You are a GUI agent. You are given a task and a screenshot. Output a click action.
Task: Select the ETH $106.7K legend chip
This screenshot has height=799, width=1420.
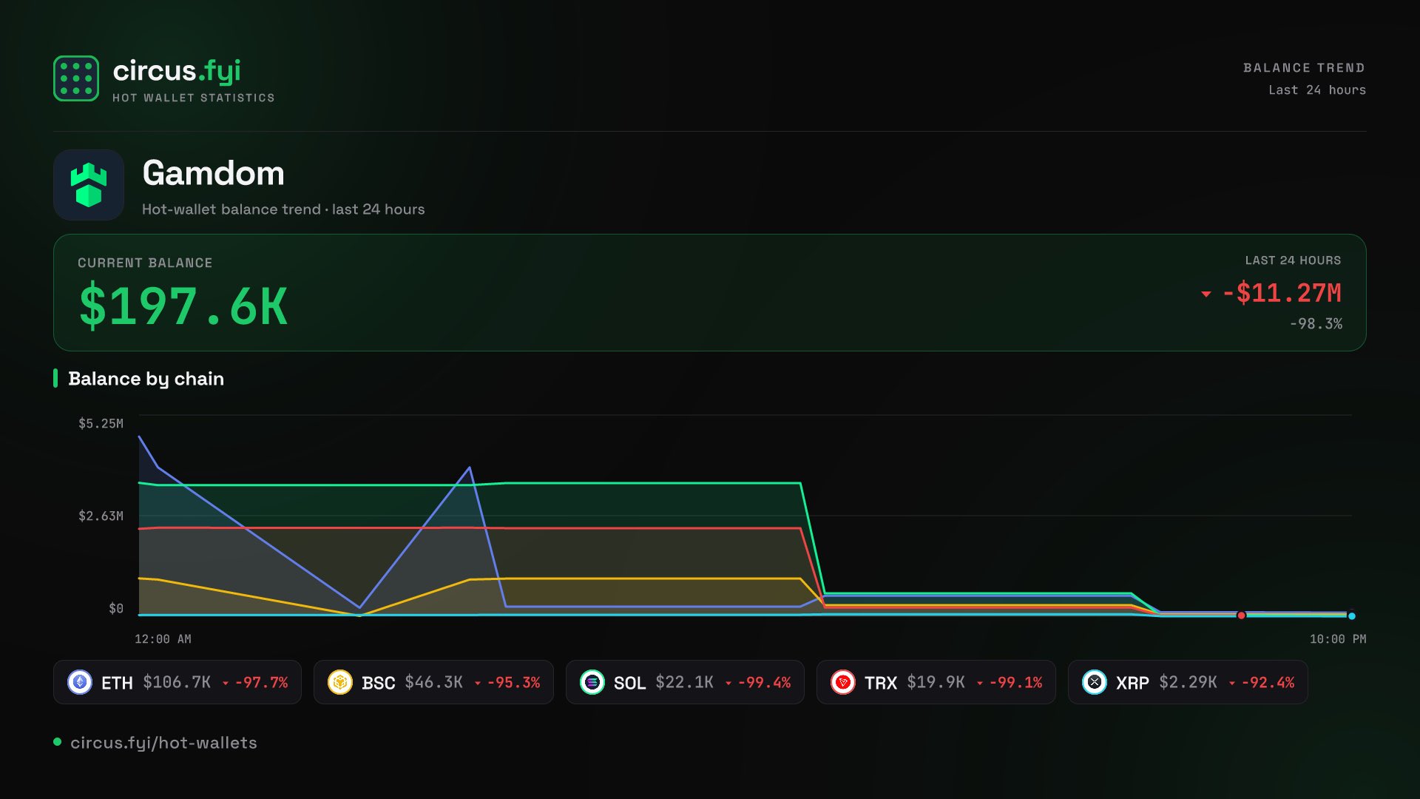click(177, 682)
